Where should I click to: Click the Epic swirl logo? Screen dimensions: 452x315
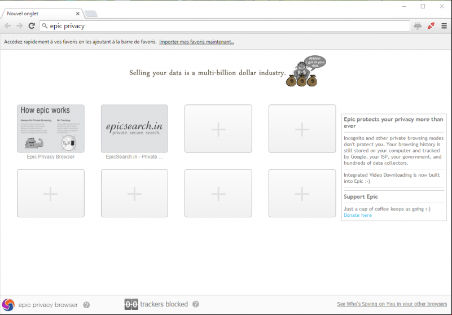tap(8, 305)
